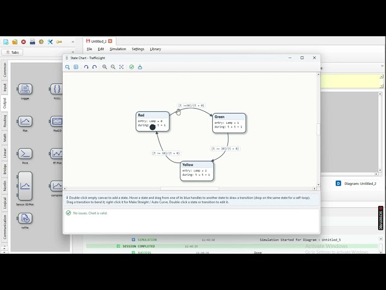386x290 pixels.
Task: Click the 'No issues. Chart is valid.' message
Action: tap(90, 213)
